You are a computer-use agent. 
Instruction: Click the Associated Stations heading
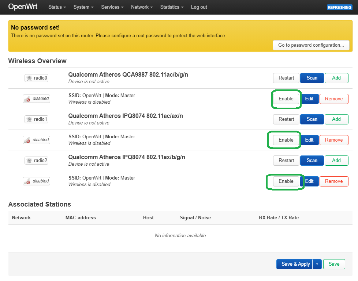(40, 204)
